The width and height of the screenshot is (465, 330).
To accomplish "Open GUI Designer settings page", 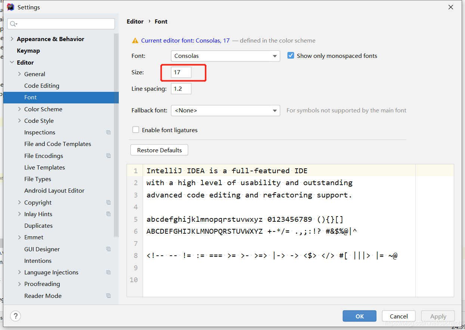I will point(42,249).
